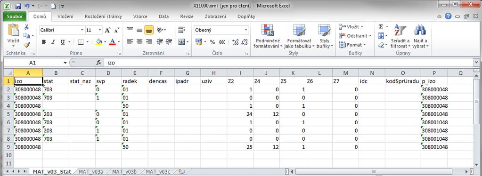Toggle italic formatting
482x176 pixels.
(53, 42)
